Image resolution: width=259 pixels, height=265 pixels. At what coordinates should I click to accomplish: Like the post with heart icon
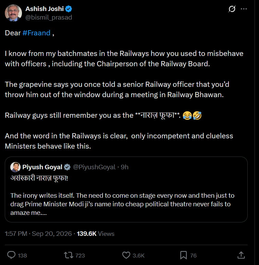click(126, 255)
